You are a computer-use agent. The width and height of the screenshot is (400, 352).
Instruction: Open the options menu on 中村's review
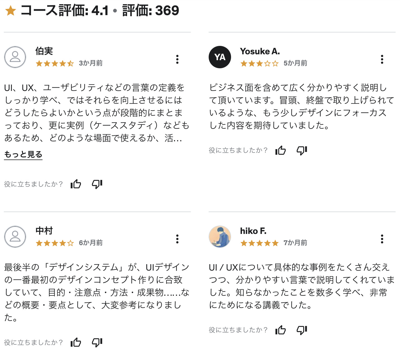tap(177, 239)
